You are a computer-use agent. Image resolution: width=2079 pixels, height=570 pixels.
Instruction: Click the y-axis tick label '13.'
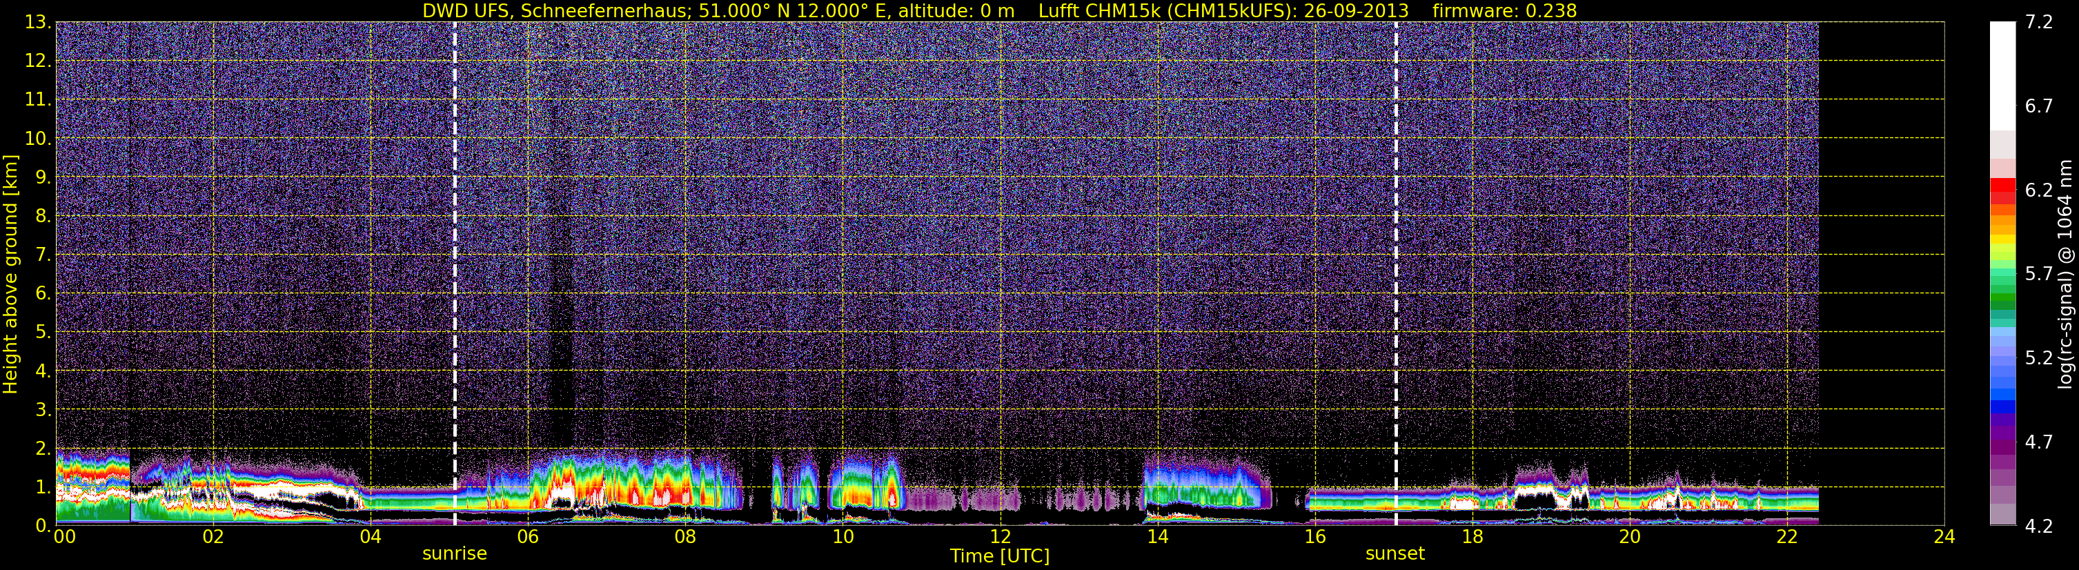(38, 23)
